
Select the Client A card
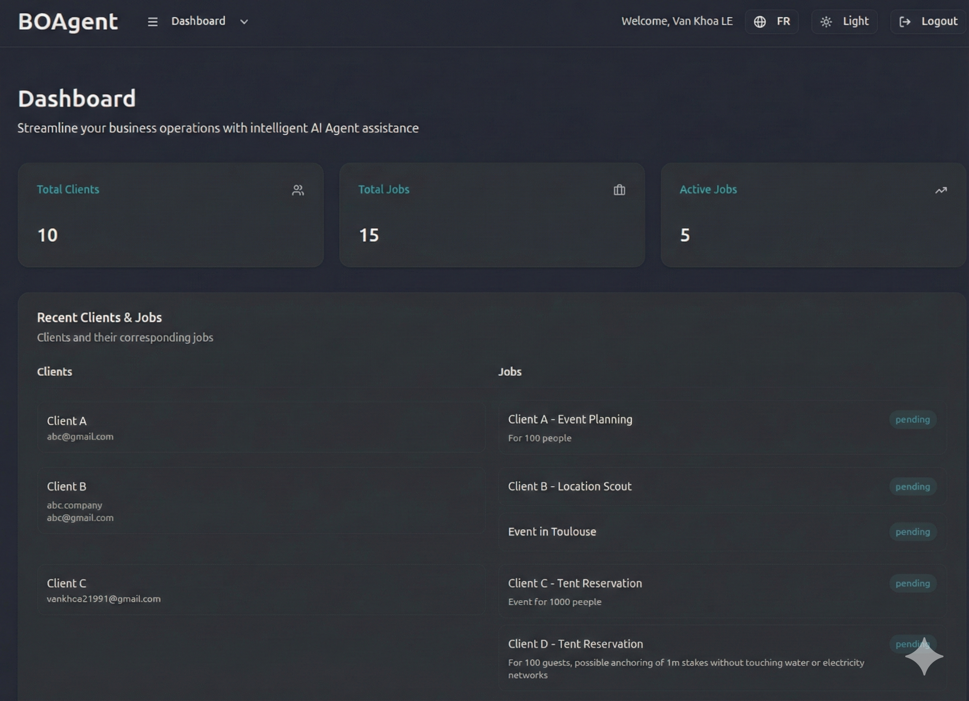click(x=261, y=427)
